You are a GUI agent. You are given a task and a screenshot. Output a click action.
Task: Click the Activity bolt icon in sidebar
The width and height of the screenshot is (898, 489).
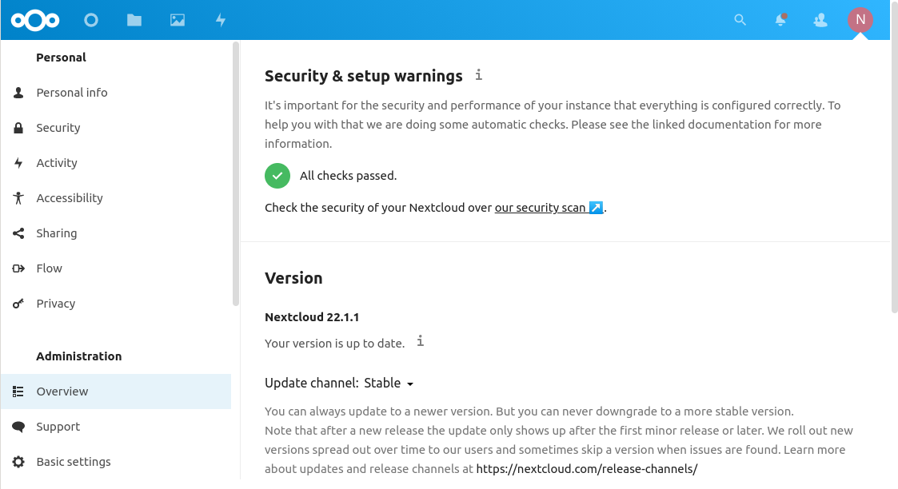(x=18, y=163)
